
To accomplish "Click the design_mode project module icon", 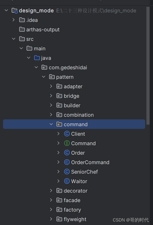I will tap(15, 11).
